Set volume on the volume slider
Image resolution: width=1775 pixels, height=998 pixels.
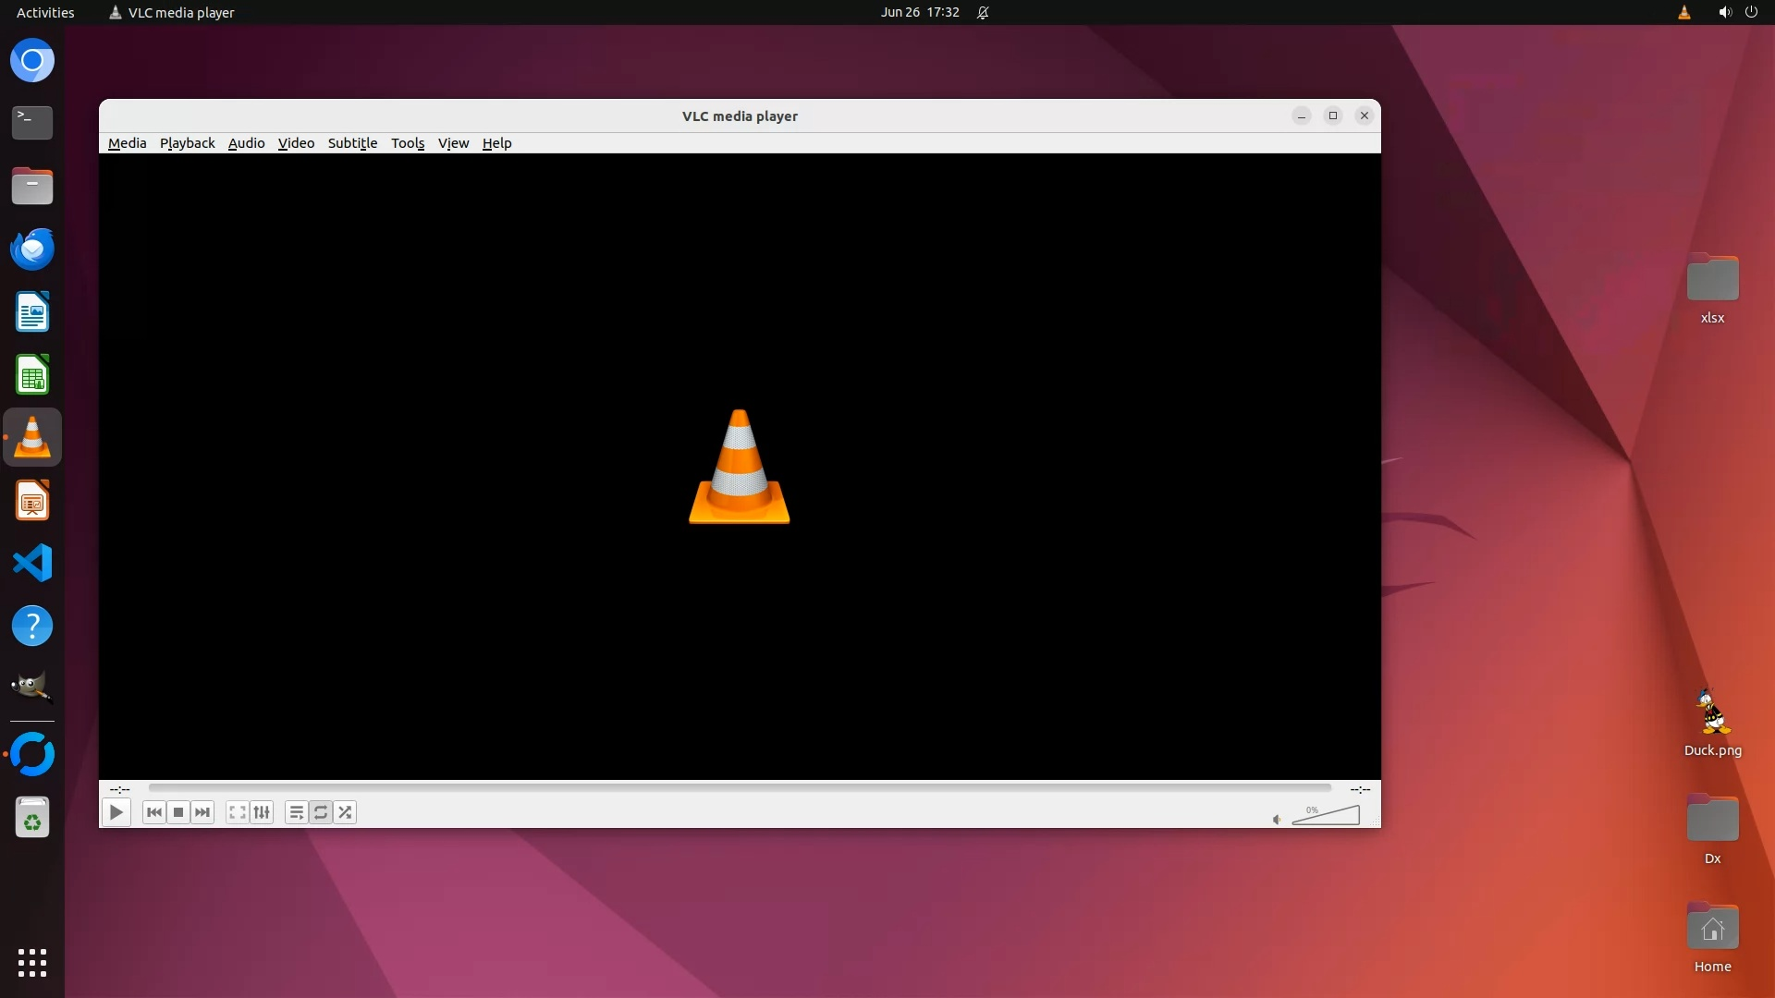pyautogui.click(x=1326, y=816)
